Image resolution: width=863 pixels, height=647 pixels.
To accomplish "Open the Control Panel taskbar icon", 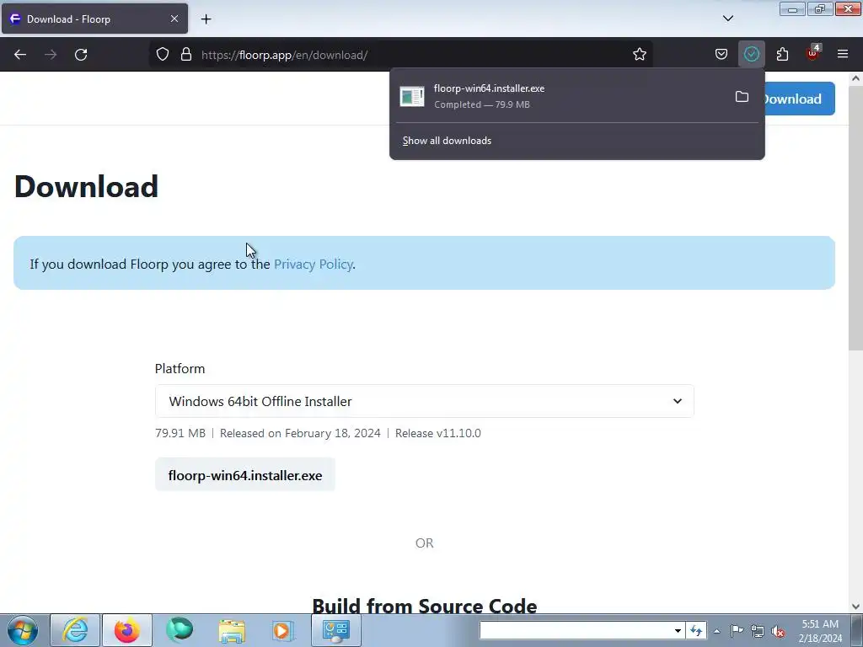I will 336,630.
